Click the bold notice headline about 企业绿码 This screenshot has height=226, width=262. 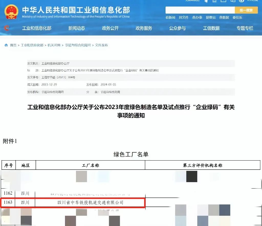(x=131, y=111)
